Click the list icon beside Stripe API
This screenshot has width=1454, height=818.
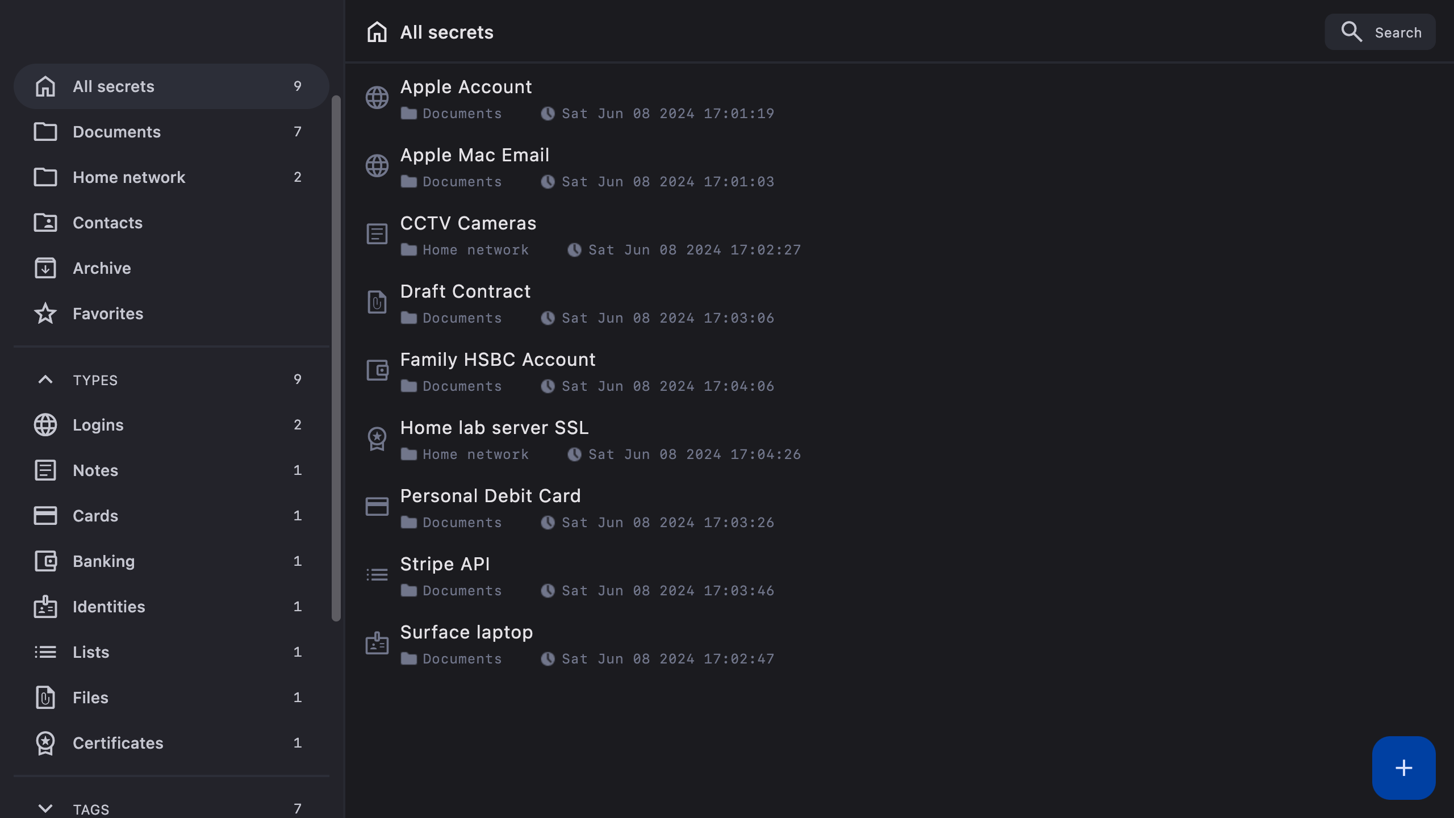(x=377, y=575)
